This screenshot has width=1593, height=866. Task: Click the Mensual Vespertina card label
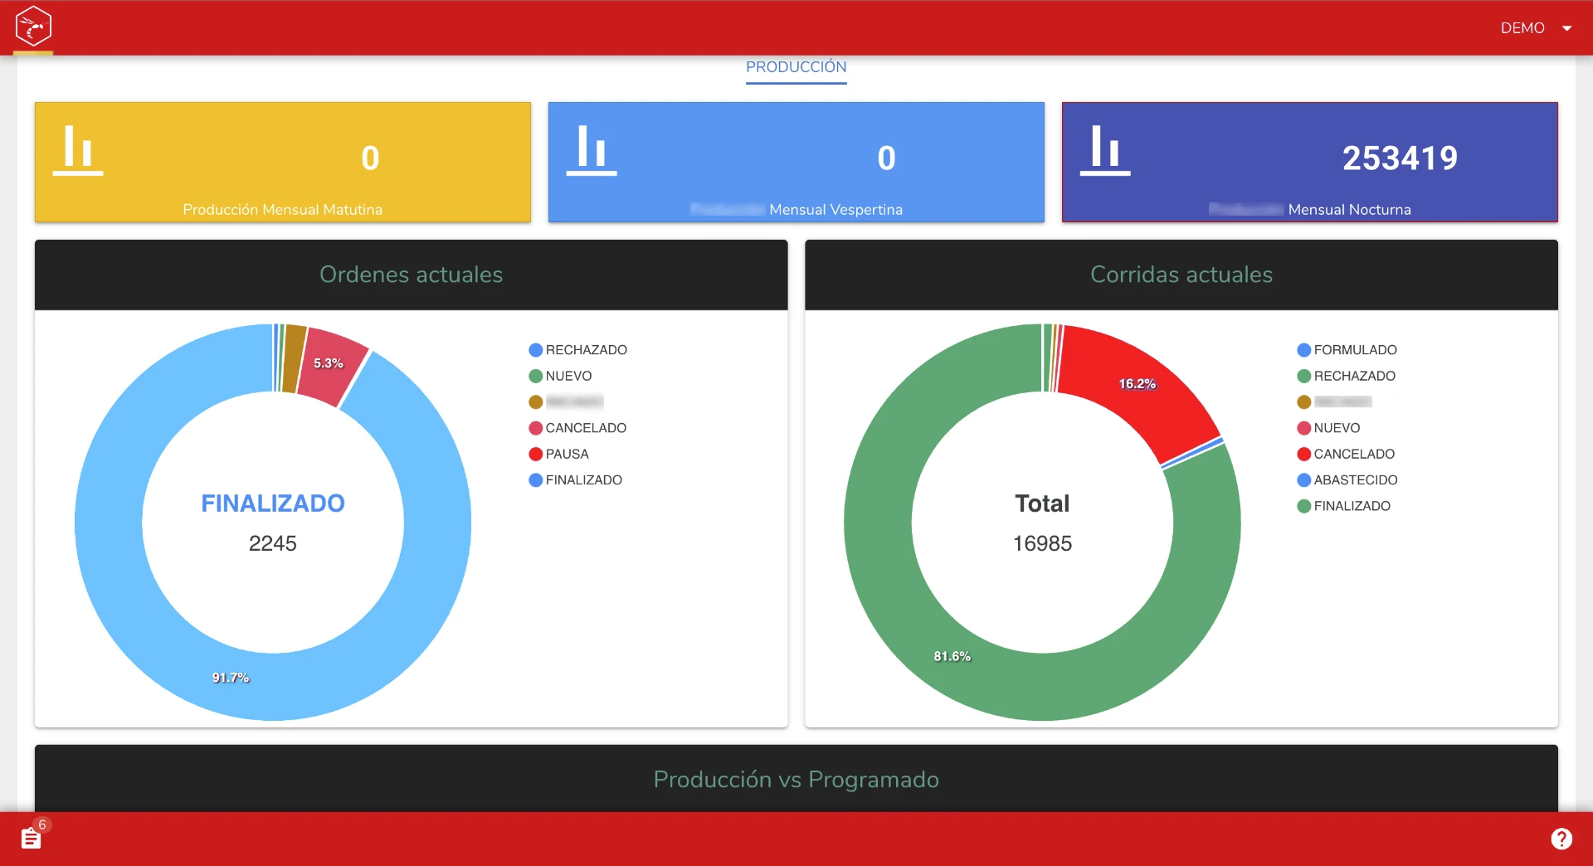click(x=835, y=210)
